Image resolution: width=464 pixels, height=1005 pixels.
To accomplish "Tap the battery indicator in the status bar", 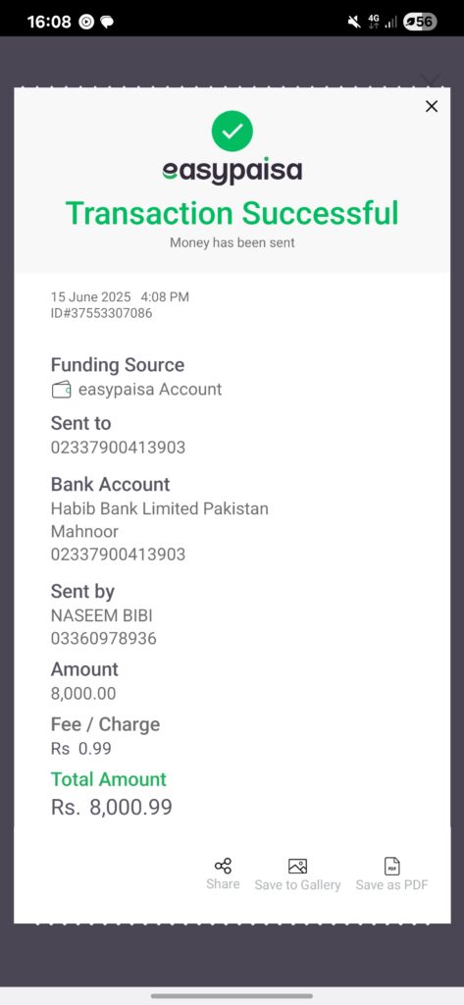I will click(x=420, y=22).
